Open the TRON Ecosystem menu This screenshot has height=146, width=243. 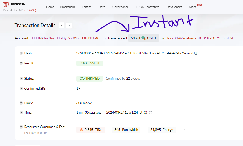click(148, 7)
